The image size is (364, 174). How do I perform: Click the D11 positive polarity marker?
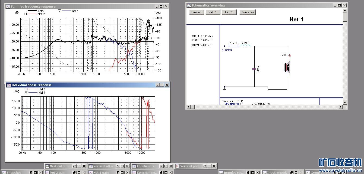pyautogui.click(x=290, y=55)
